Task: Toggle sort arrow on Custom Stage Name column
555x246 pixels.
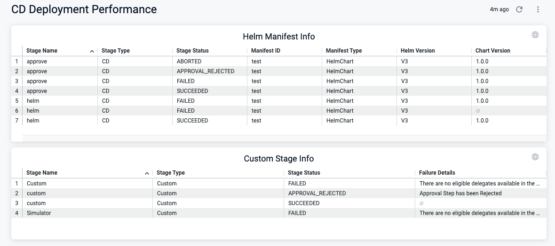Action: point(147,173)
